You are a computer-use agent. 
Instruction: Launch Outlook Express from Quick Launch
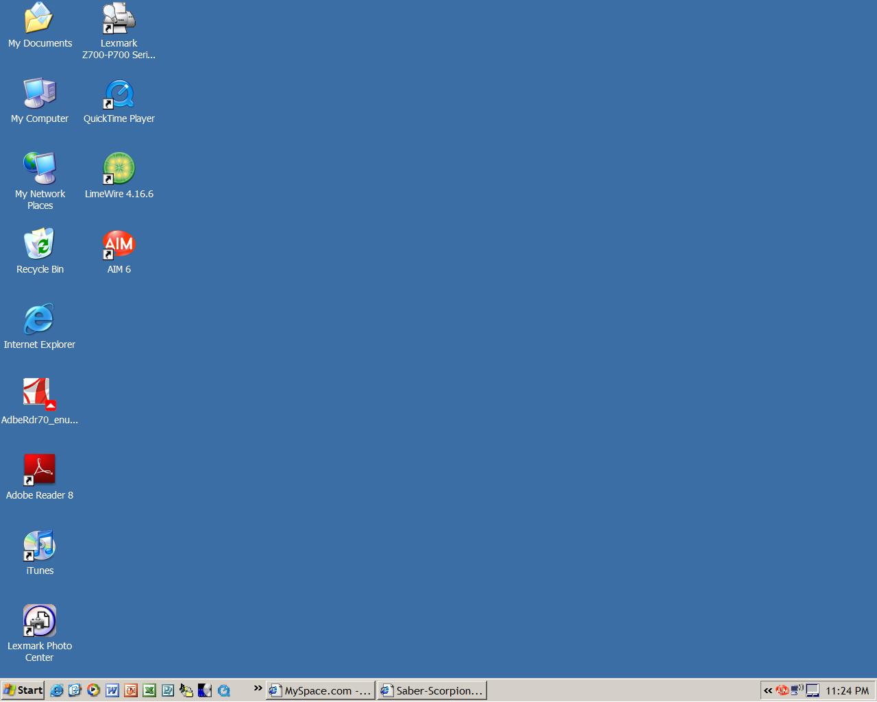75,690
